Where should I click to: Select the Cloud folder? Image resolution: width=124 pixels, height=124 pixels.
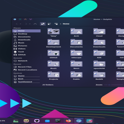(x=99, y=33)
